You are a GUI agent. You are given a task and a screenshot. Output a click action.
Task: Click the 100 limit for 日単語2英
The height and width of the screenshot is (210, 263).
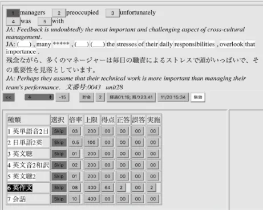[91, 142]
